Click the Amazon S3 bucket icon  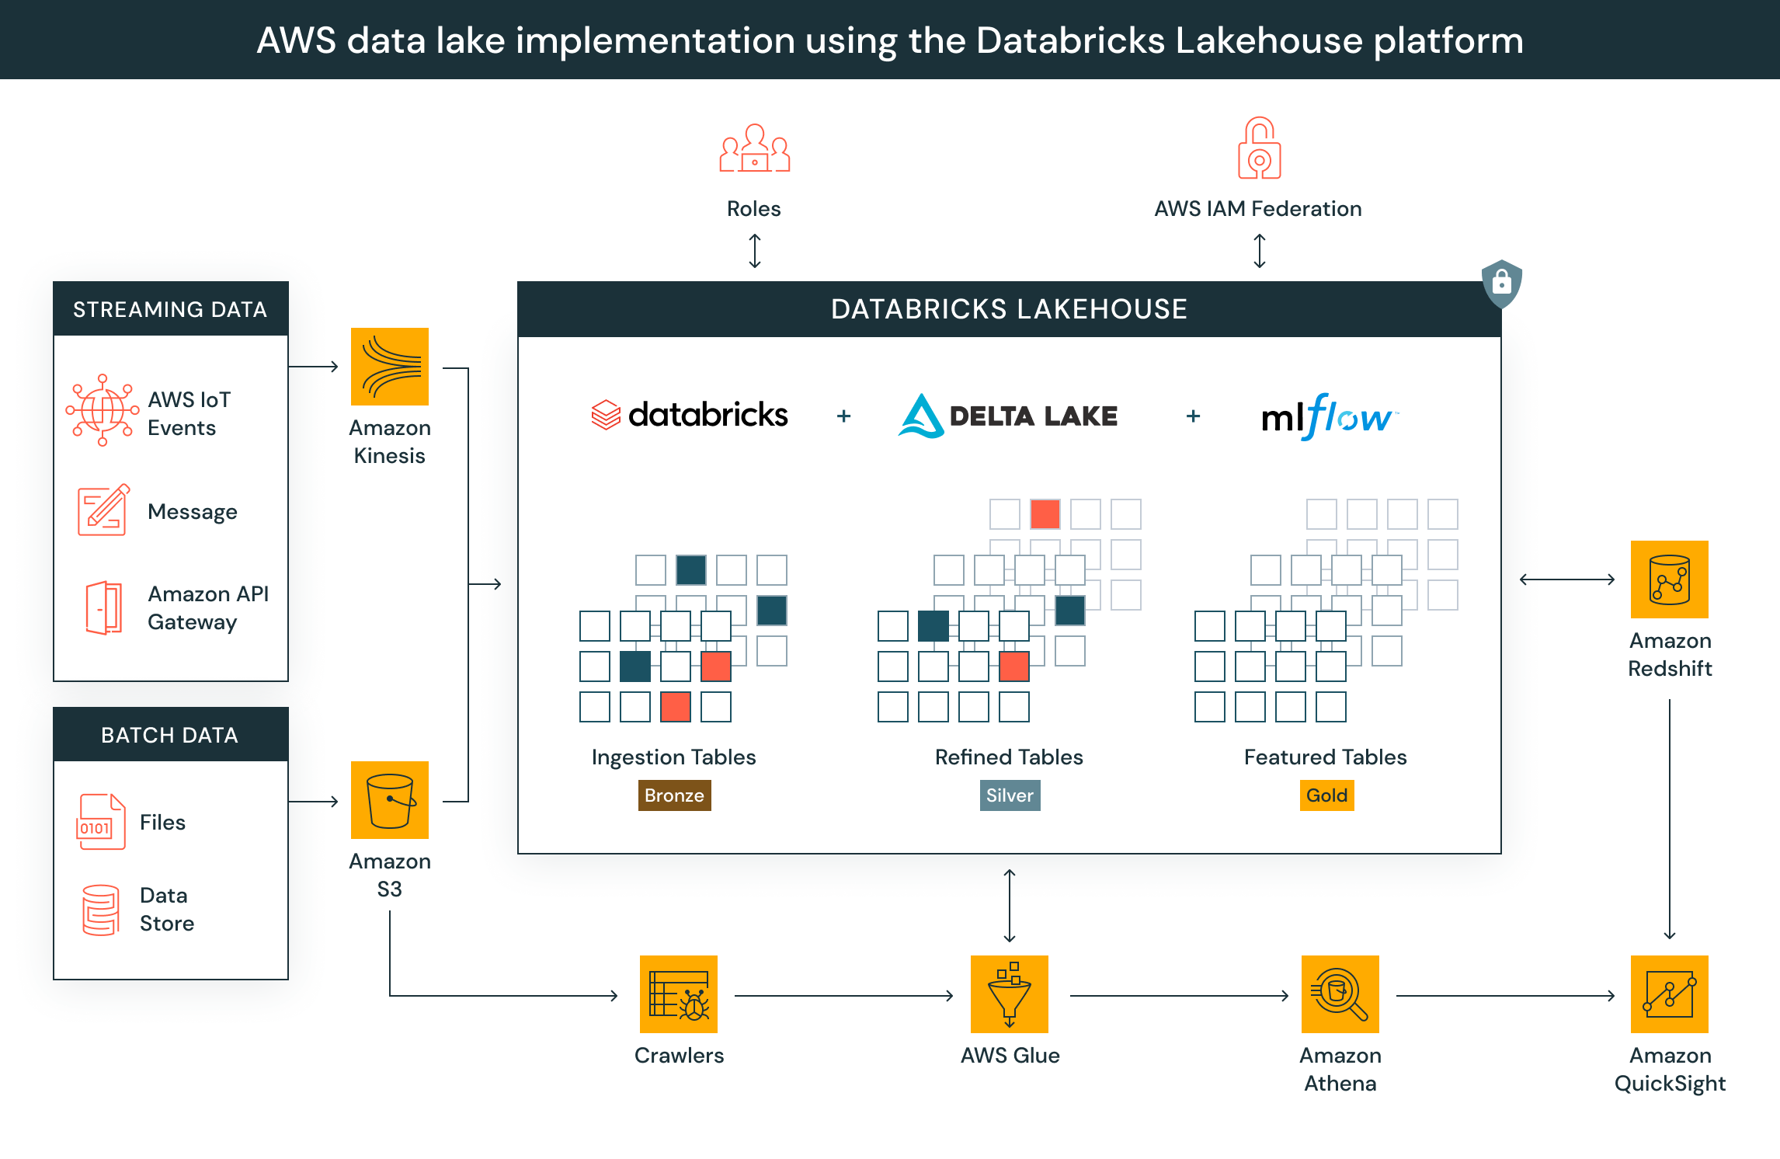pyautogui.click(x=389, y=800)
